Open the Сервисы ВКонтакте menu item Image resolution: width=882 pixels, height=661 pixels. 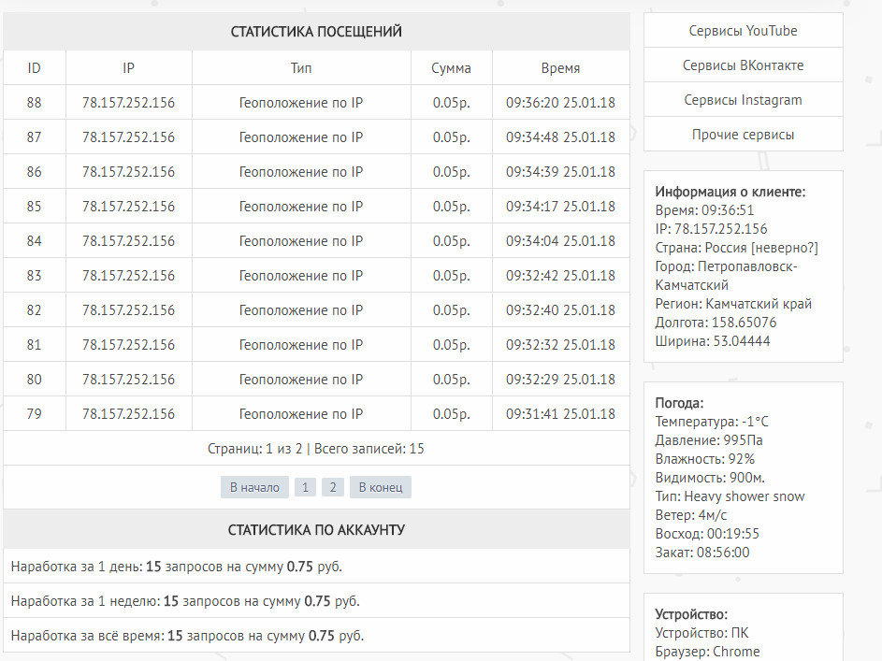[743, 65]
